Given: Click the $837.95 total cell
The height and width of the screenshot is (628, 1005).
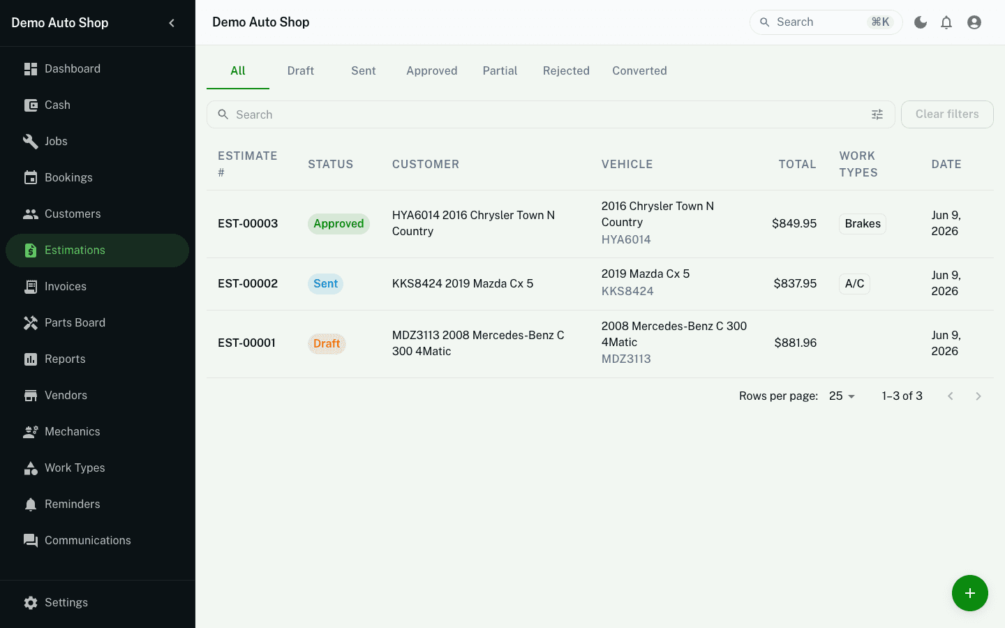Looking at the screenshot, I should (x=795, y=284).
